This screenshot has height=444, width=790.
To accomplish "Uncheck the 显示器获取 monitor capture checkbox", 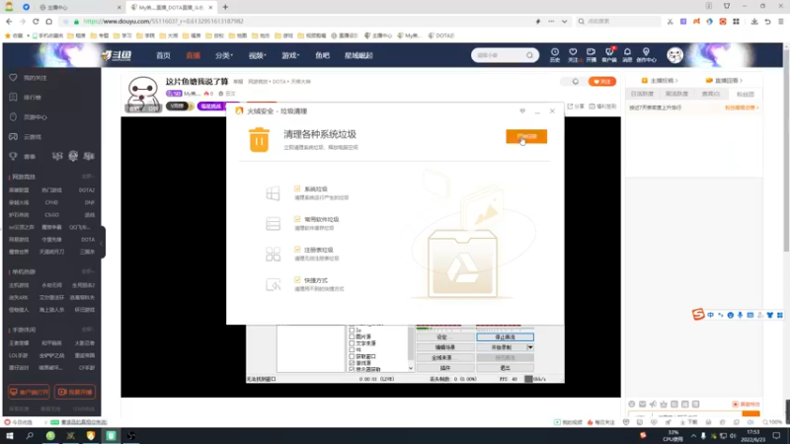I will click(352, 369).
